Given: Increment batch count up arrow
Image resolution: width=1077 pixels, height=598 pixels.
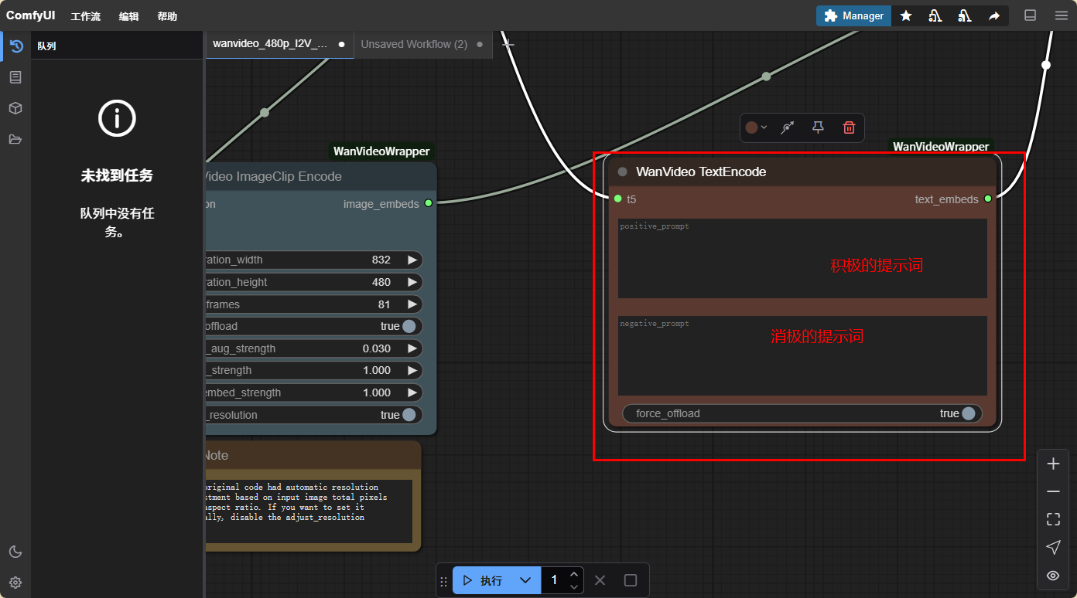Looking at the screenshot, I should click(573, 574).
